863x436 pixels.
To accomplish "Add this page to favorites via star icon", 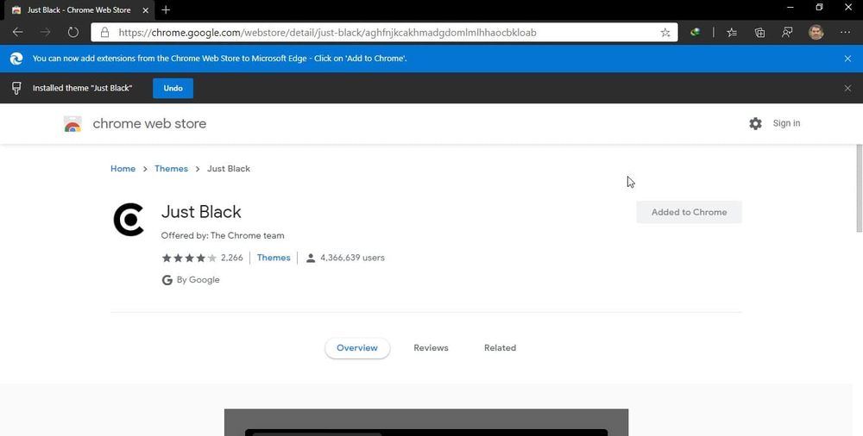I will (x=665, y=33).
